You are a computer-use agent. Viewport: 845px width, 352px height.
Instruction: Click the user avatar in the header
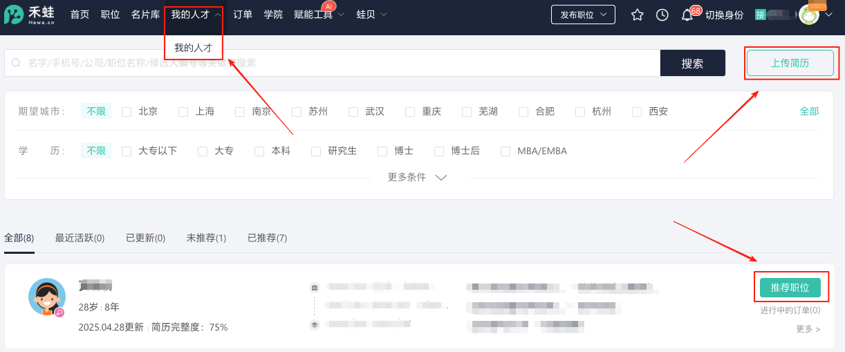pos(808,15)
